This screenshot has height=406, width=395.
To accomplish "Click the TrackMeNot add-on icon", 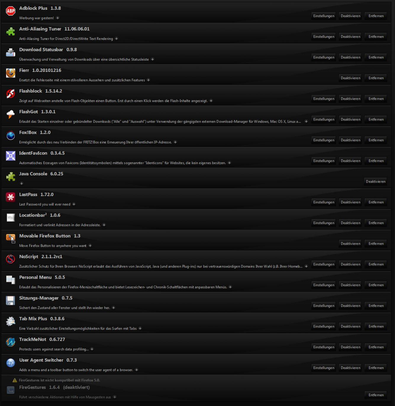I will [x=11, y=342].
